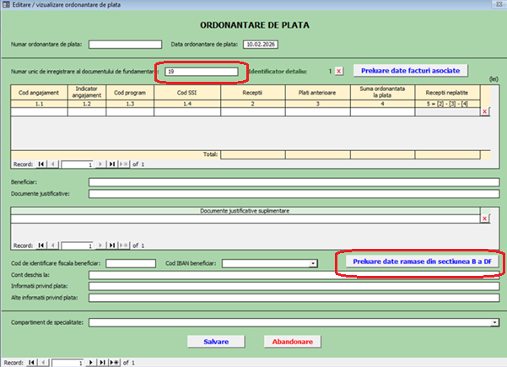Open the Compartiment de specialitate dropdown
The width and height of the screenshot is (507, 367).
point(494,322)
